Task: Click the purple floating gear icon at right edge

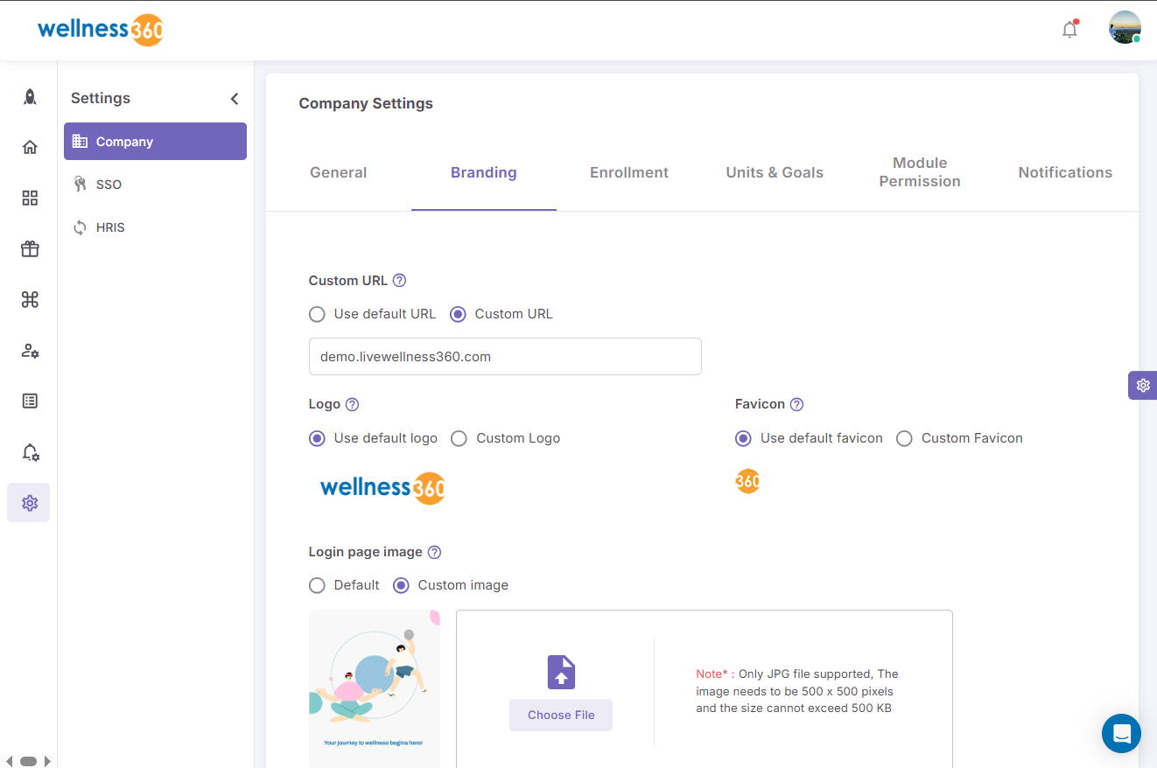Action: click(x=1142, y=385)
